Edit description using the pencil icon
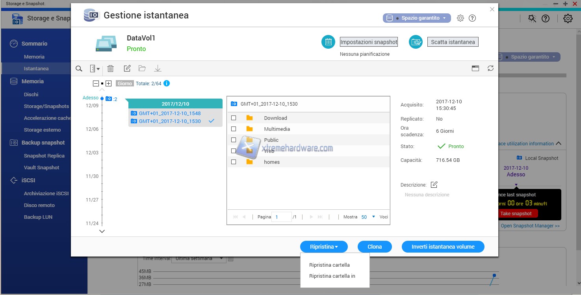 (434, 185)
